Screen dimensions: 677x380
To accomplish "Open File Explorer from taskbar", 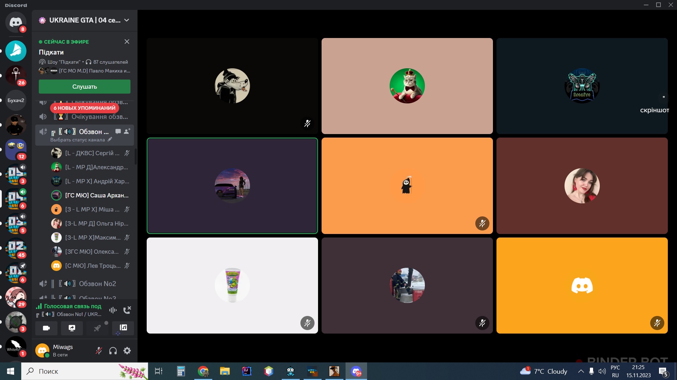I will [225, 371].
